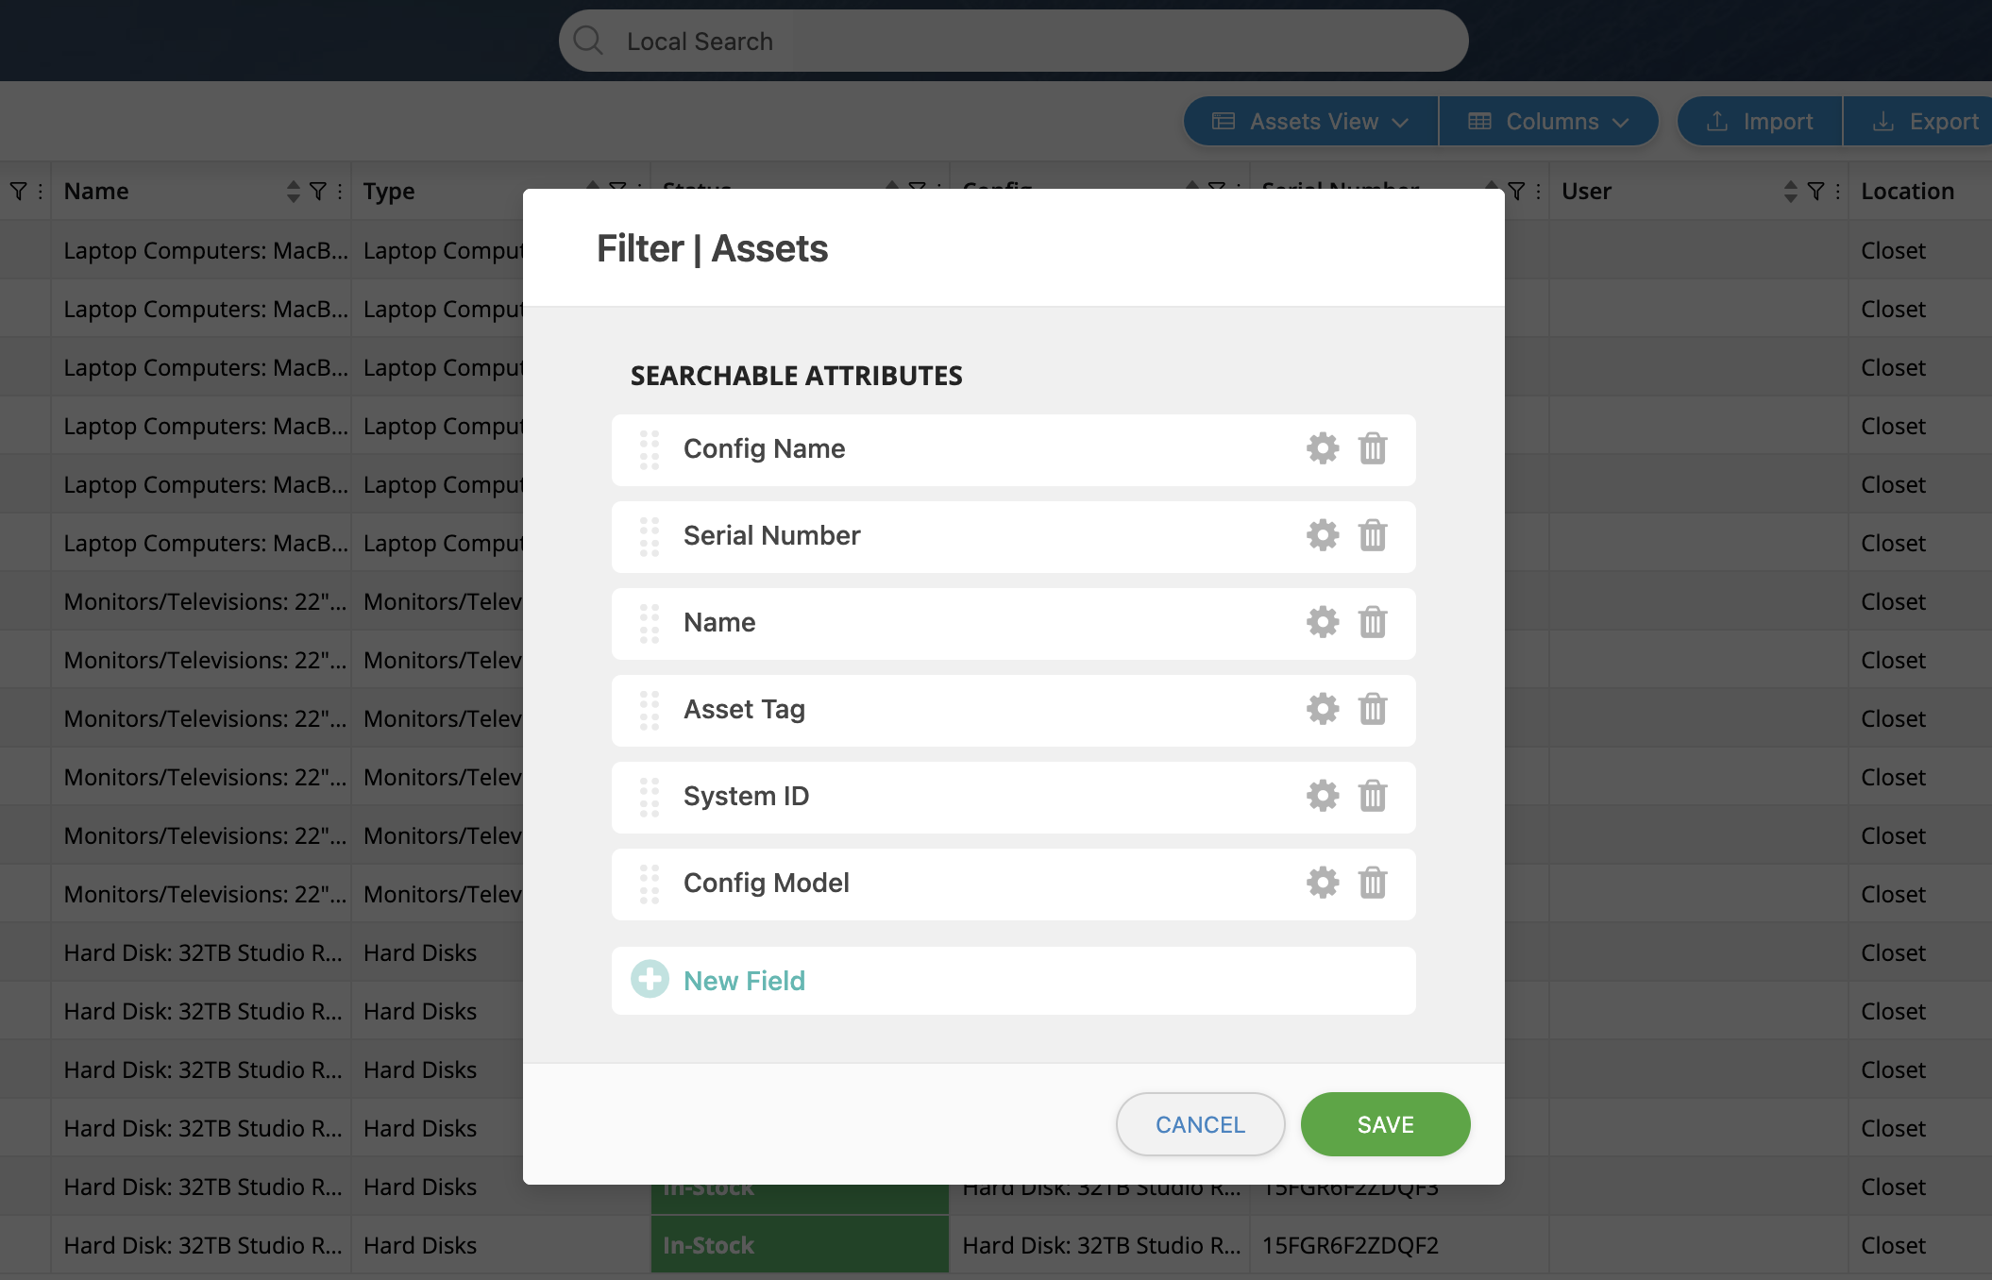Delete the Config Model attribute
This screenshot has height=1280, width=1992.
click(x=1373, y=883)
